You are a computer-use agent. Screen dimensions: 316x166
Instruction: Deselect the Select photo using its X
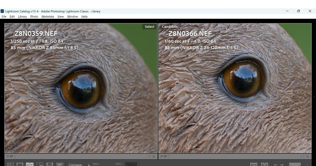(154, 156)
